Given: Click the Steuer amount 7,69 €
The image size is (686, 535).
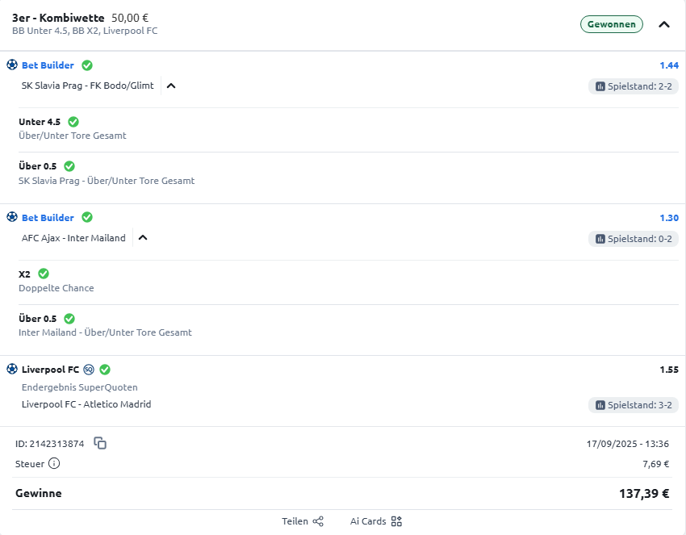Looking at the screenshot, I should tap(656, 464).
